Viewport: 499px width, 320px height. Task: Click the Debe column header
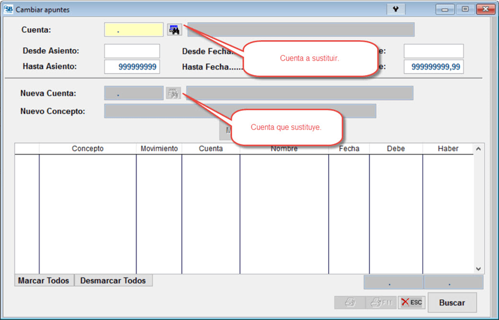pyautogui.click(x=395, y=149)
